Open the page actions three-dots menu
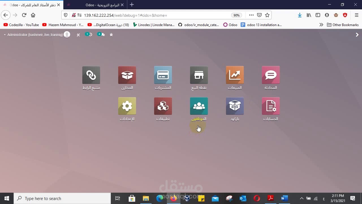362x204 pixels. tap(251, 15)
